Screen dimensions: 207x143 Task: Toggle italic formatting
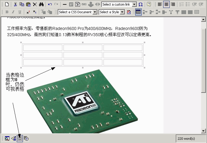point(13,12)
